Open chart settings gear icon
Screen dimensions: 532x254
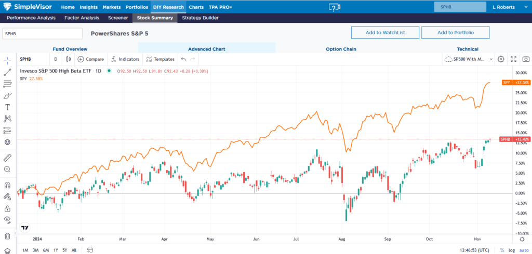[501, 59]
